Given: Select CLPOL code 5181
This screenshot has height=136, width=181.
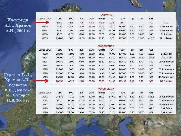Looking at the screenshot, I should (45, 105).
